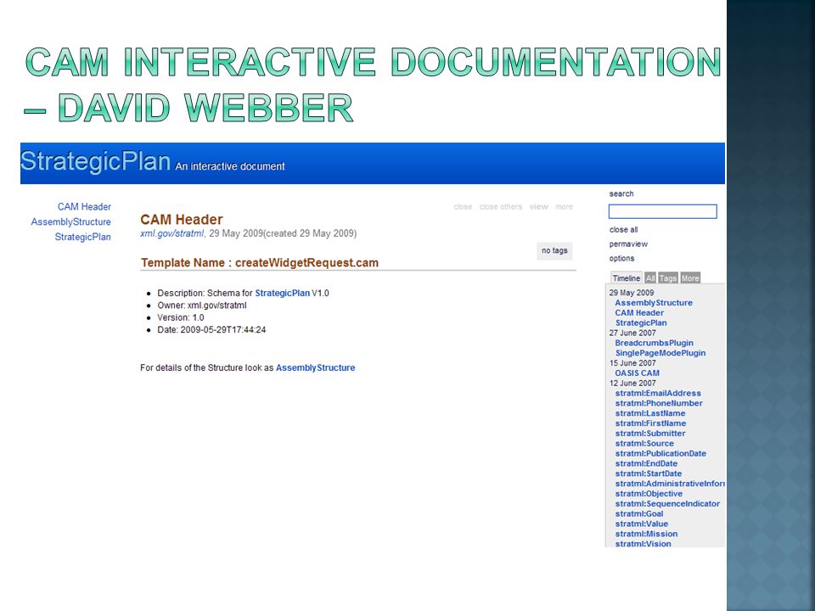The height and width of the screenshot is (611, 815).
Task: Open stratml:Value entry
Action: pyautogui.click(x=642, y=524)
